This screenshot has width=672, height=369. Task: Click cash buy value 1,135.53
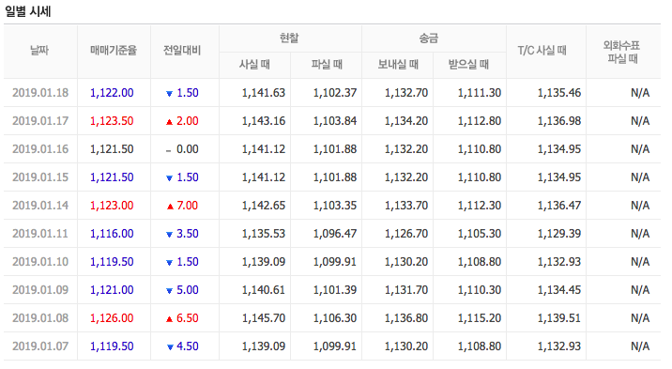click(x=264, y=234)
